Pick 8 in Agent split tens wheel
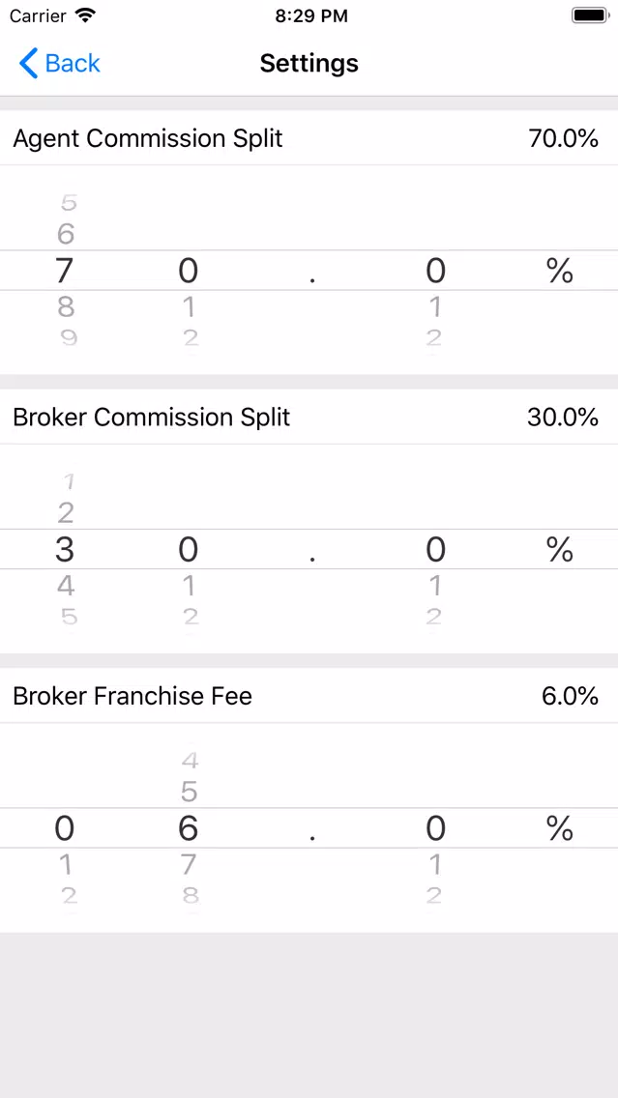The height and width of the screenshot is (1098, 618). [66, 306]
